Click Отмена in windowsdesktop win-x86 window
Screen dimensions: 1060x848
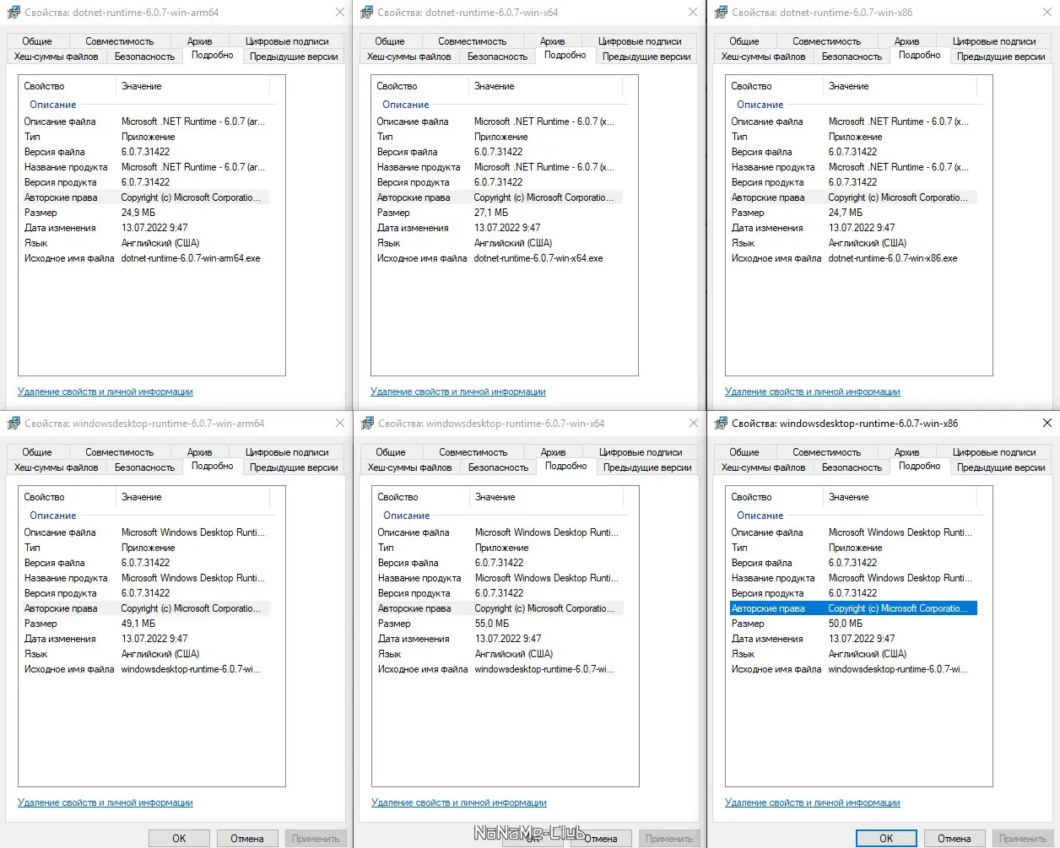coord(955,839)
